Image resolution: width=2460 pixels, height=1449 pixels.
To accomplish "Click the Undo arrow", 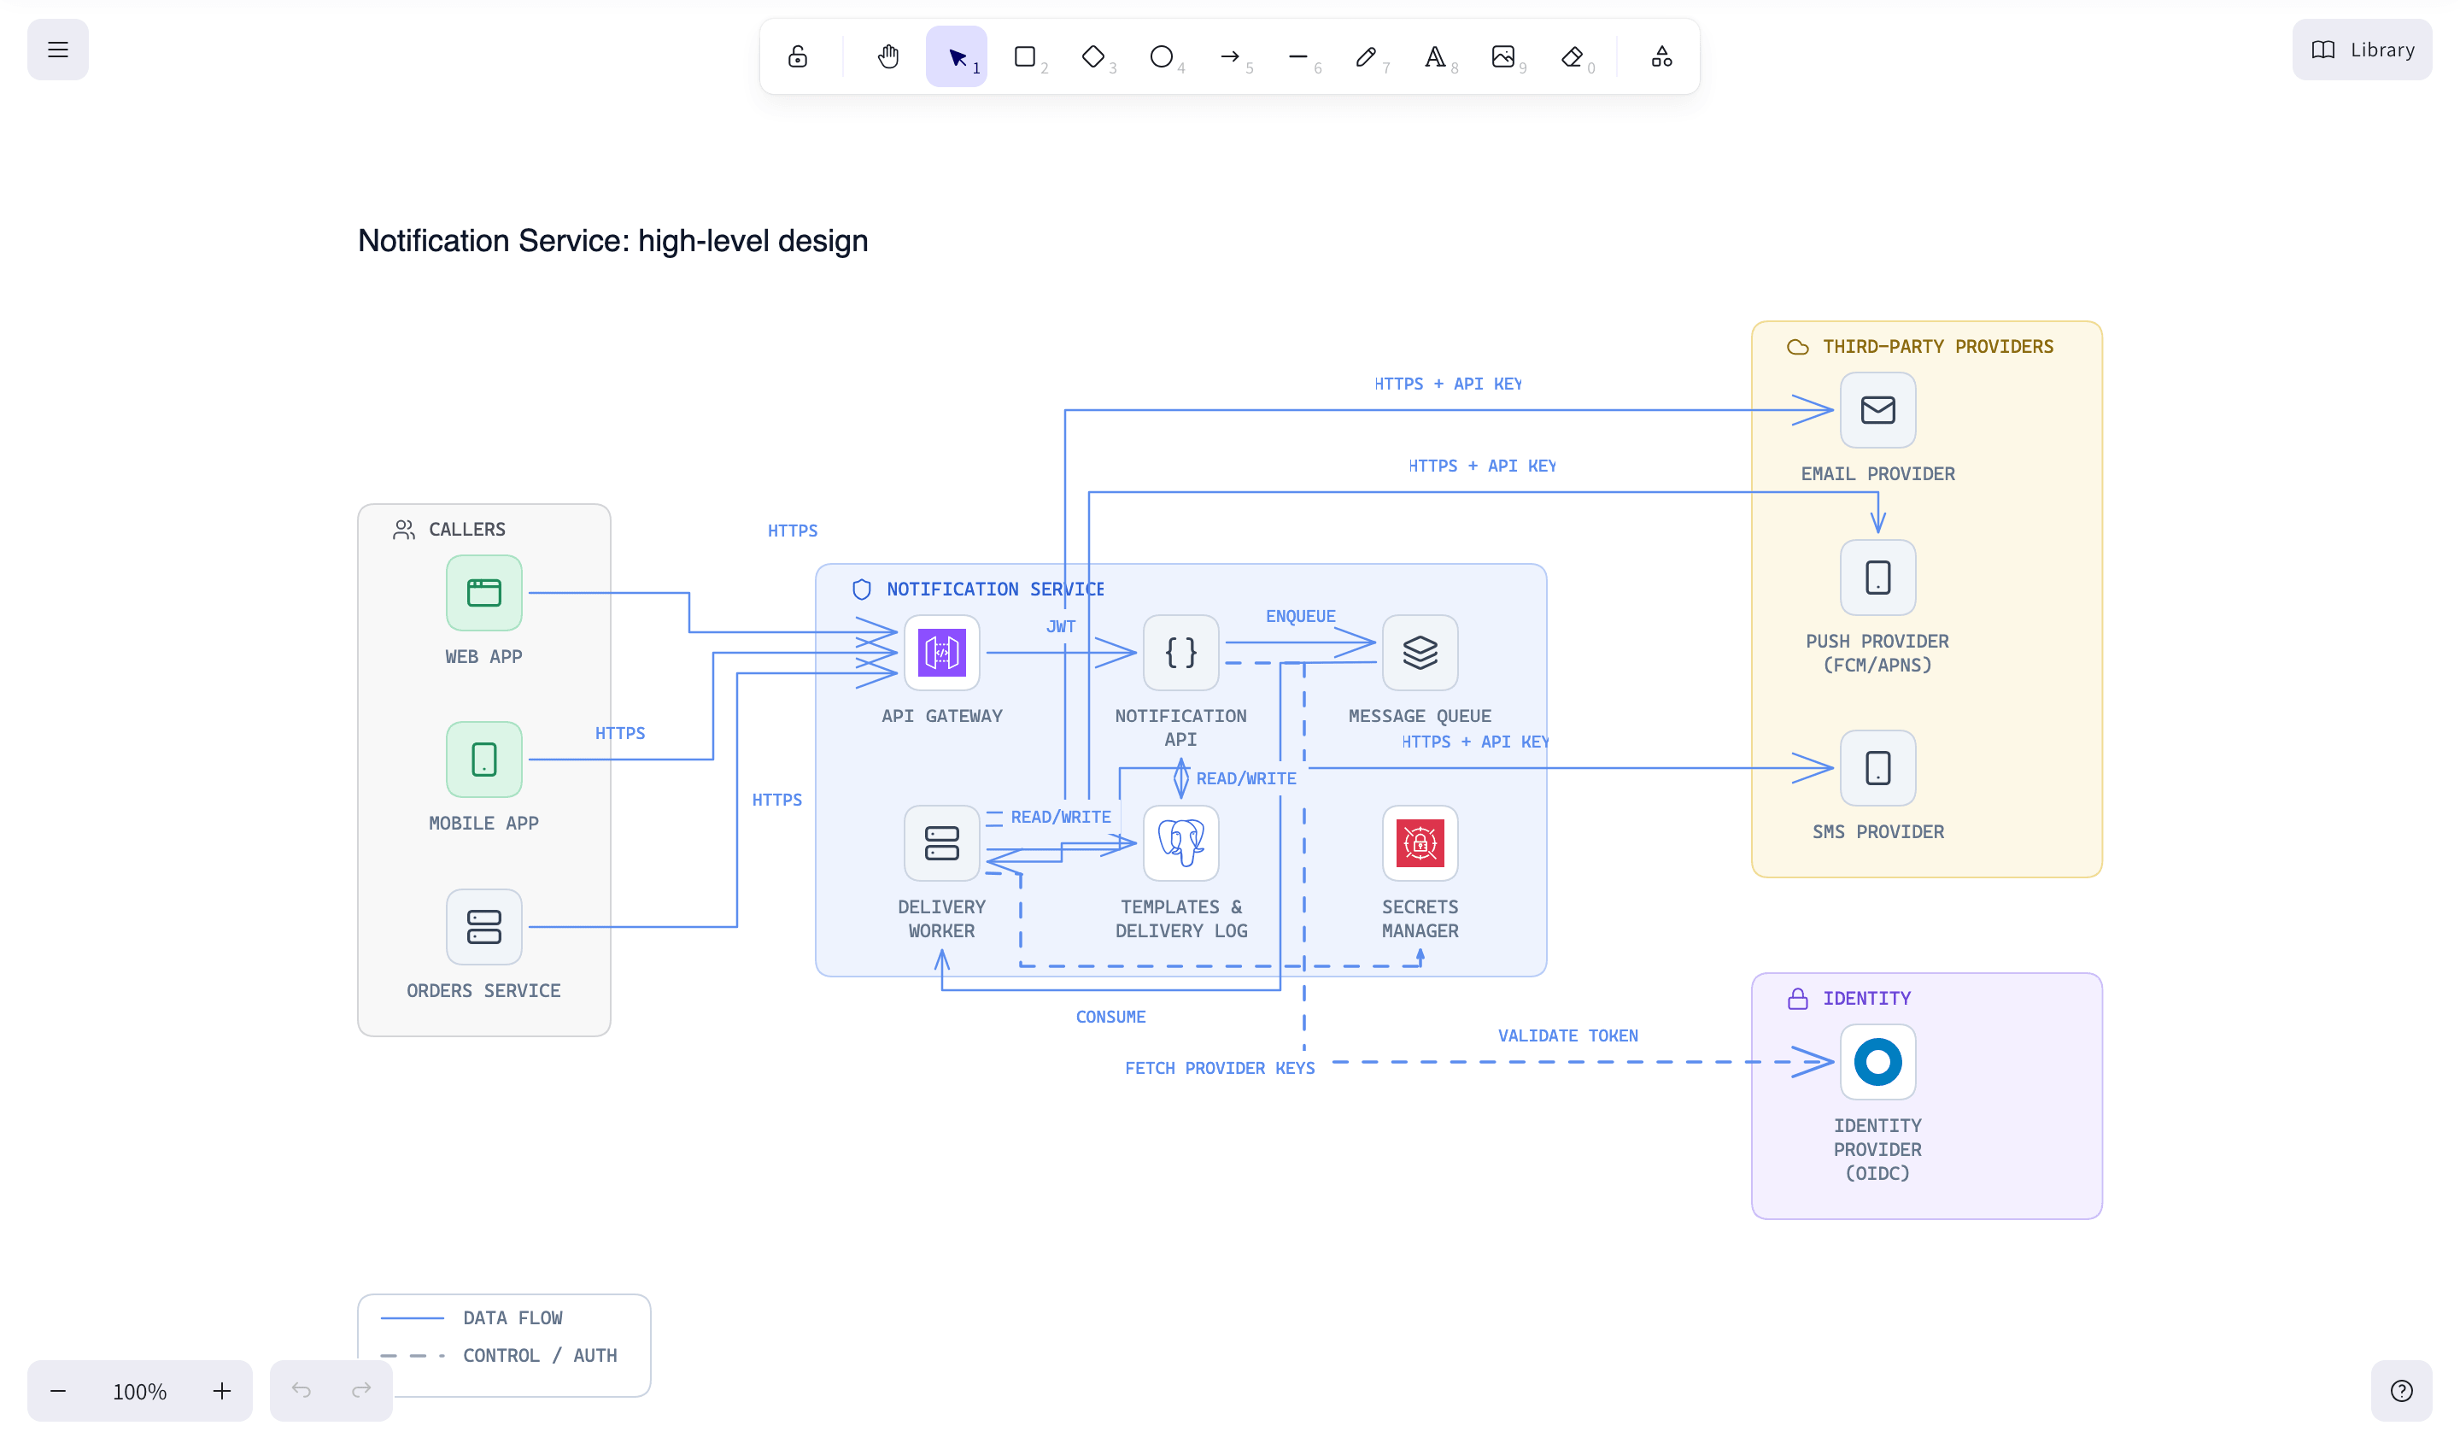I will (x=301, y=1390).
